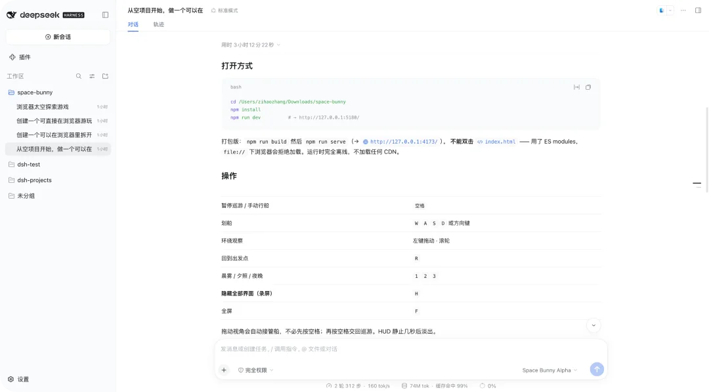Click the 全屏 table row label
709x392 pixels.
point(226,311)
